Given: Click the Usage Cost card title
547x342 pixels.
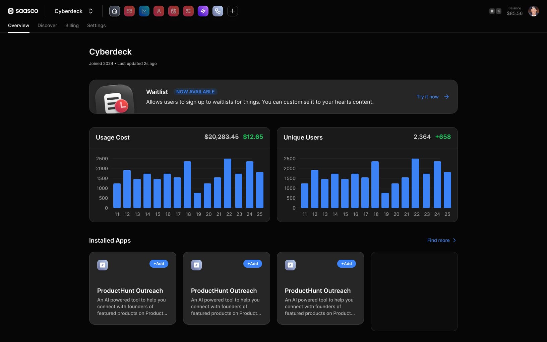Looking at the screenshot, I should [113, 138].
